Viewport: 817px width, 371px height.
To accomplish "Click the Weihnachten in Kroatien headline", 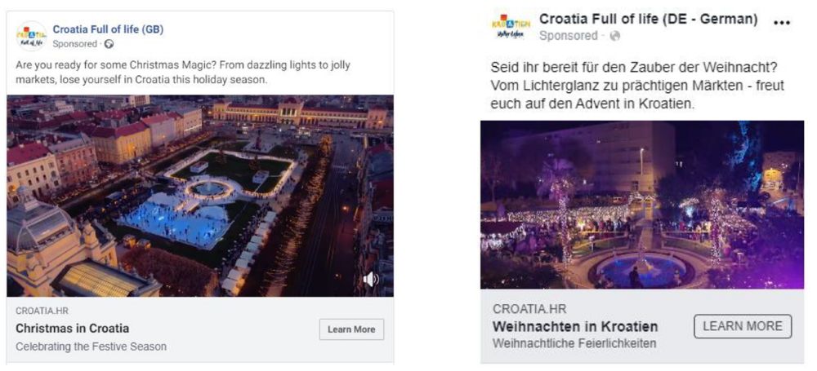I will click(x=575, y=326).
